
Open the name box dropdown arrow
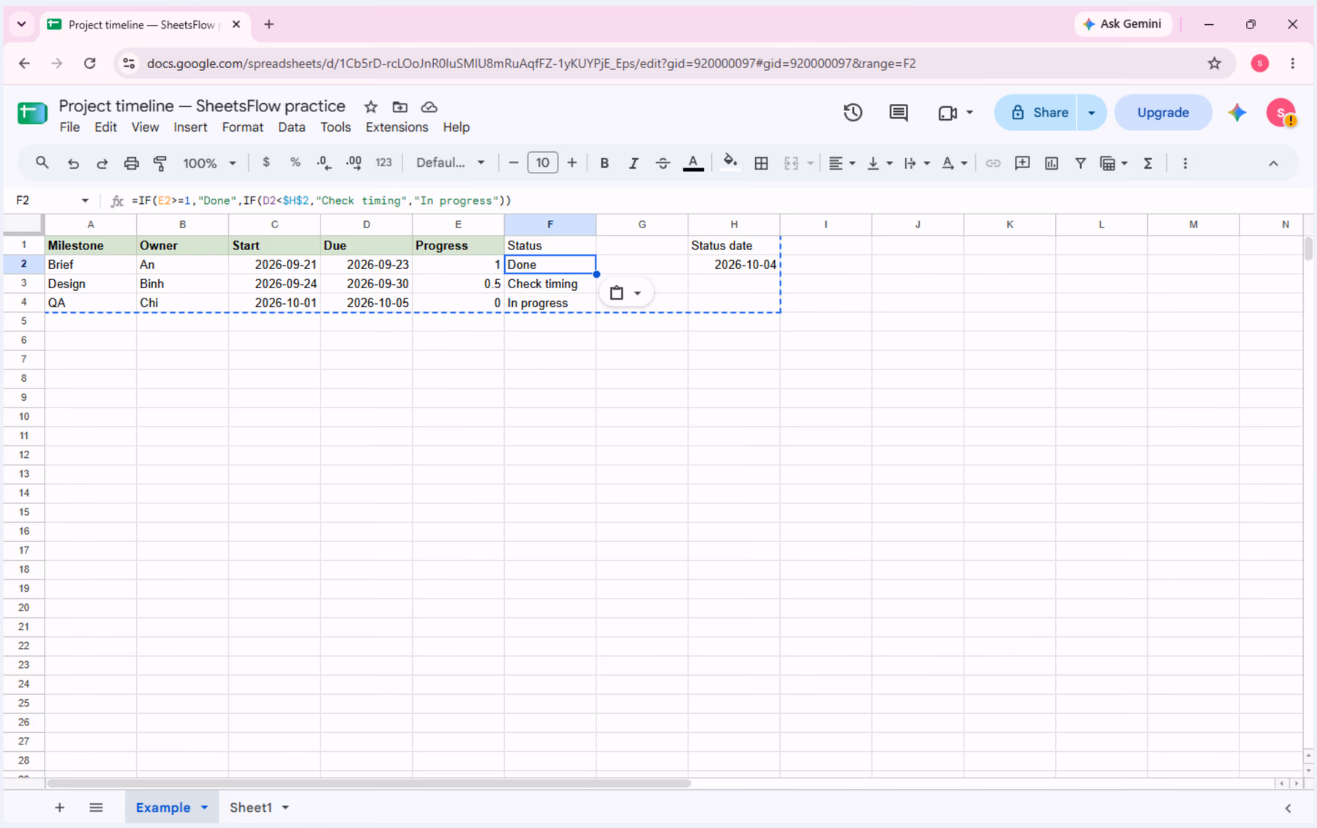click(x=85, y=200)
